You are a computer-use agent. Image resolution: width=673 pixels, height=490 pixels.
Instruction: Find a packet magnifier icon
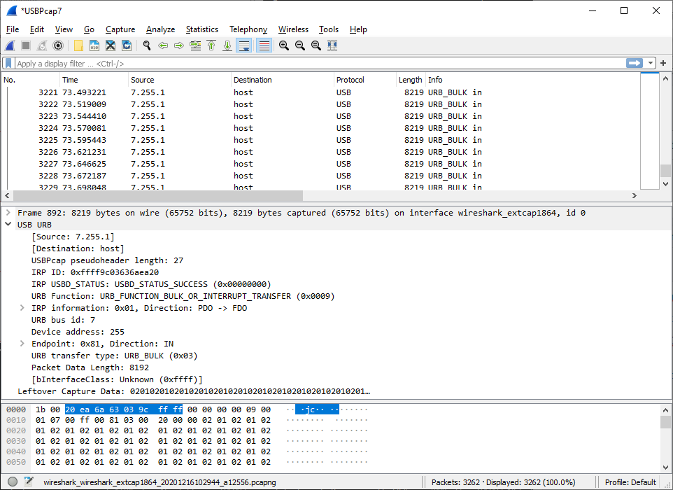tap(147, 45)
